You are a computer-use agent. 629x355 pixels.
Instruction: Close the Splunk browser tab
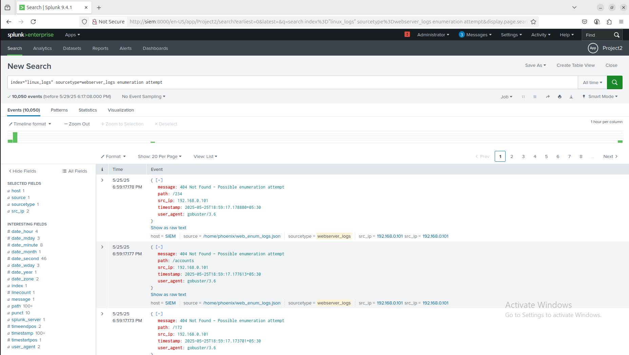pos(86,7)
